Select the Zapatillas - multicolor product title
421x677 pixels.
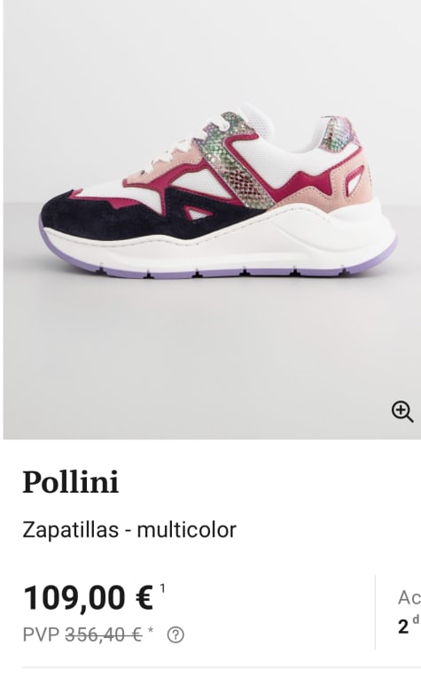coord(129,530)
